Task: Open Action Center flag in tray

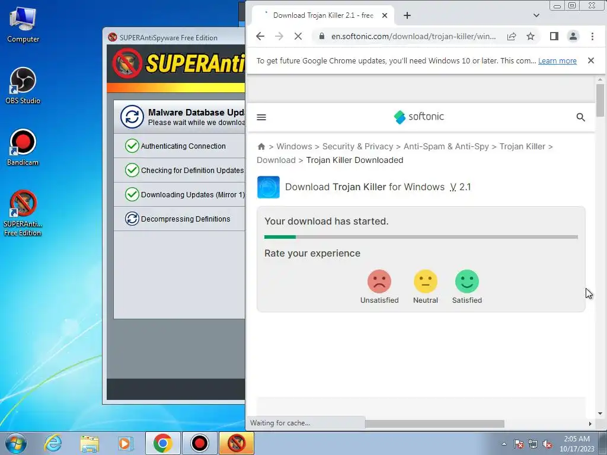Action: (519, 444)
